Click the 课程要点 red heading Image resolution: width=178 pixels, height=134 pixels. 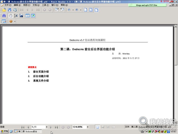32,67
